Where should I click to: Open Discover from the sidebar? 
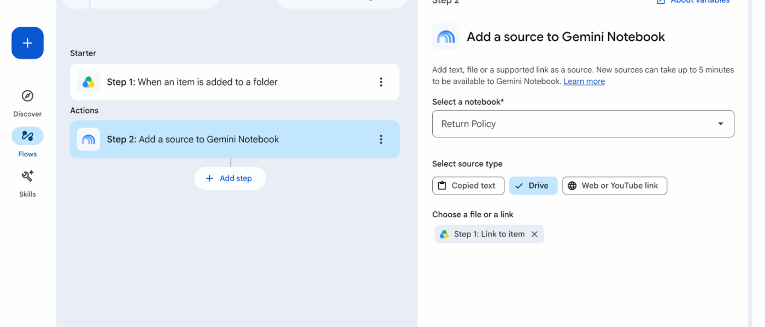[27, 103]
